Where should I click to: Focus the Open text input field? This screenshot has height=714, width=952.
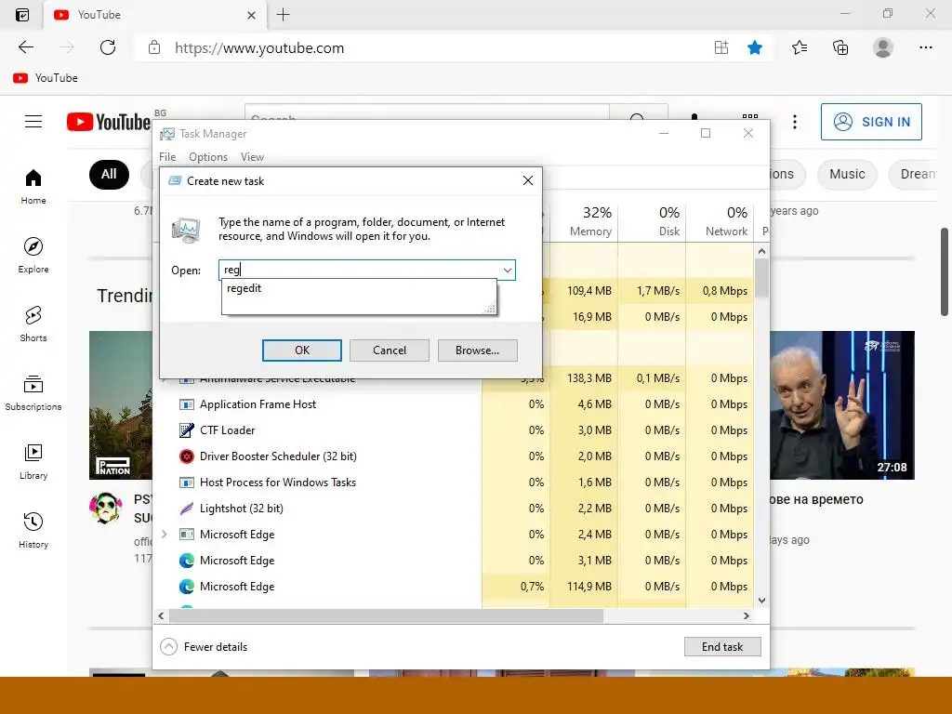[x=360, y=271]
